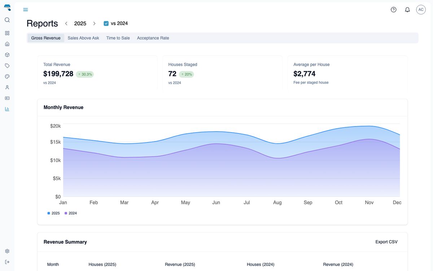This screenshot has width=433, height=271.
Task: Switch to Acceptance Rate tab
Action: pos(153,38)
